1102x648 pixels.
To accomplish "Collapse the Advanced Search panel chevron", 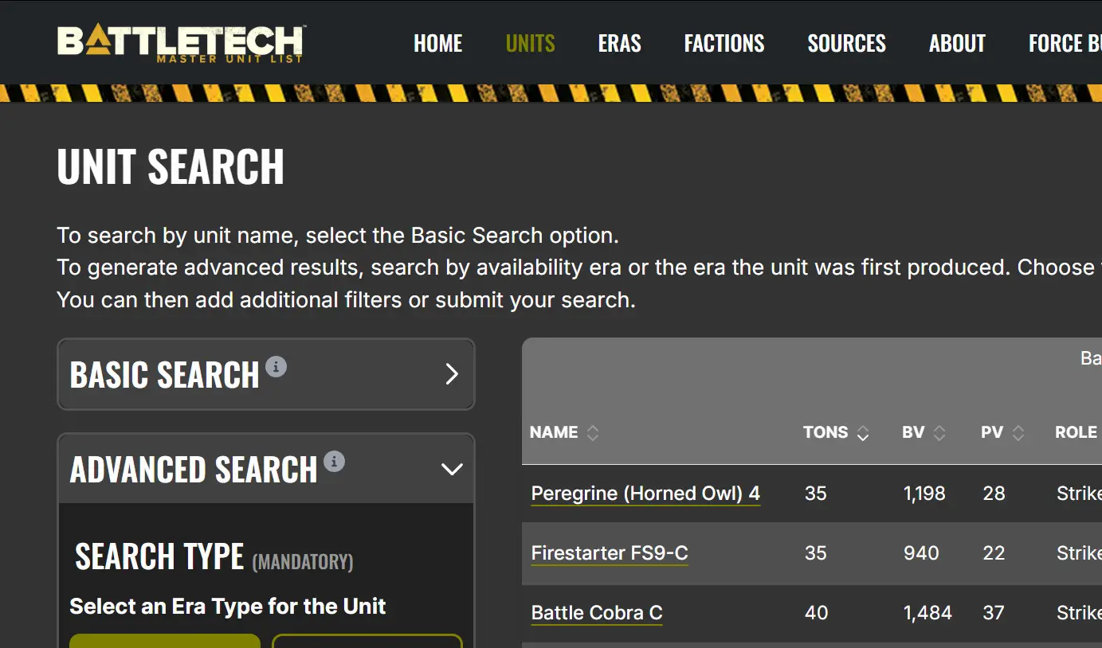I will coord(452,469).
